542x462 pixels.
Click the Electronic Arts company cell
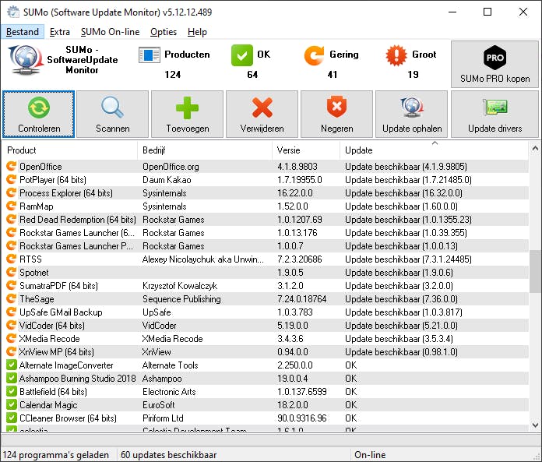(169, 391)
